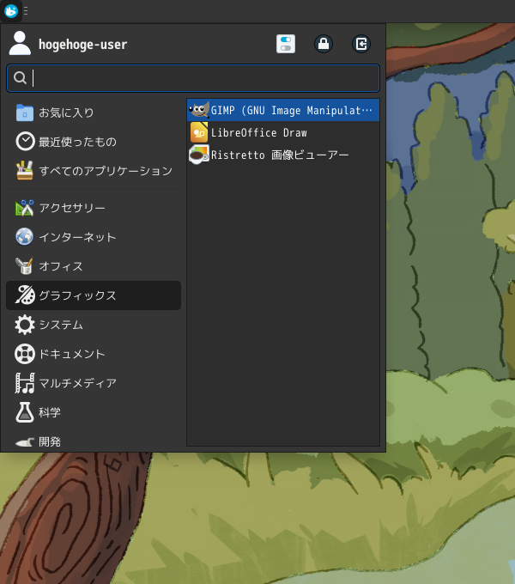The width and height of the screenshot is (515, 584).
Task: Launch LibreOffice Draw
Action: coord(283,132)
